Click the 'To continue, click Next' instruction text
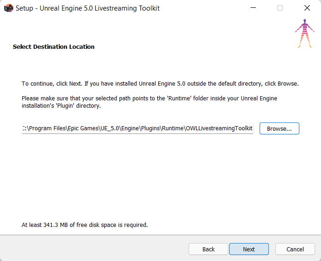Image resolution: width=321 pixels, height=261 pixels. pyautogui.click(x=160, y=84)
